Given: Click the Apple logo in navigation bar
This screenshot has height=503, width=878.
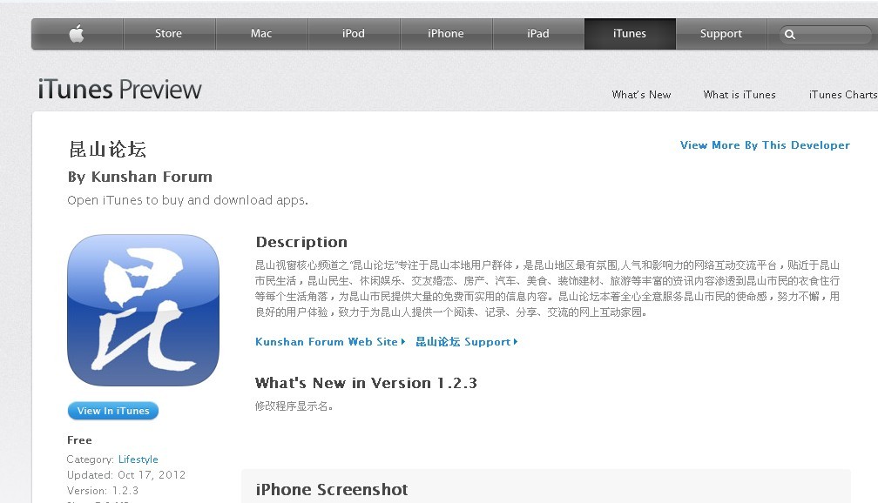Looking at the screenshot, I should pyautogui.click(x=77, y=34).
